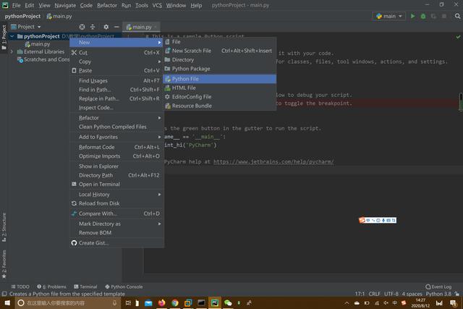
Task: Choose Inspect Code entry
Action: click(116, 108)
